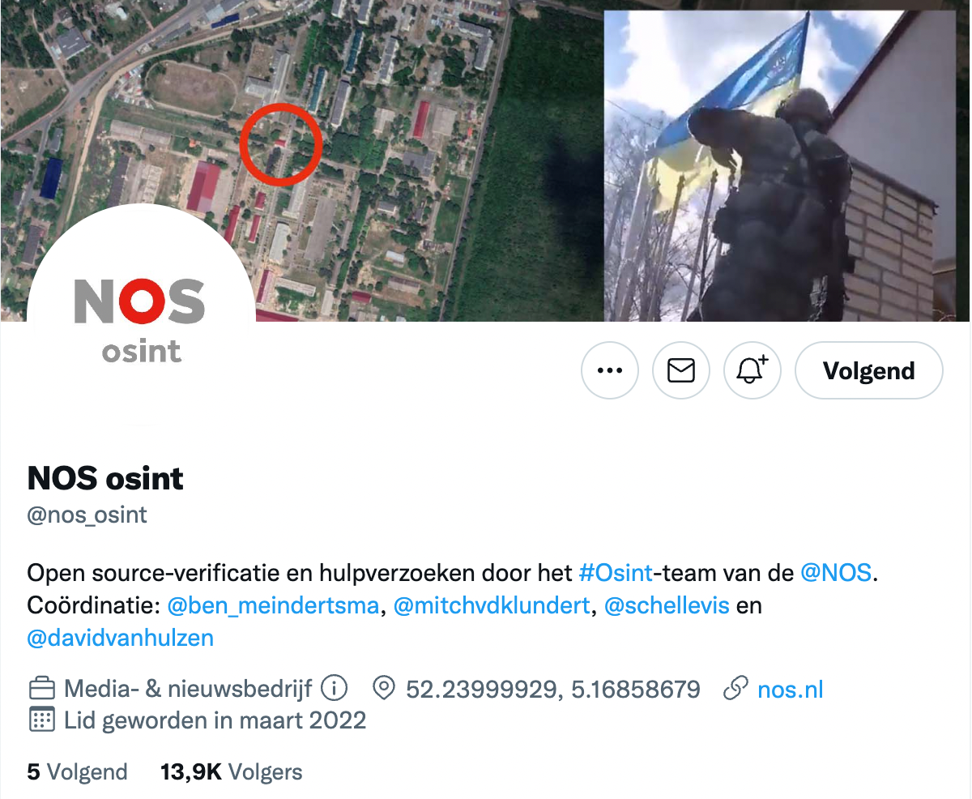This screenshot has height=799, width=972.
Task: Click the location pin icon
Action: point(383,690)
